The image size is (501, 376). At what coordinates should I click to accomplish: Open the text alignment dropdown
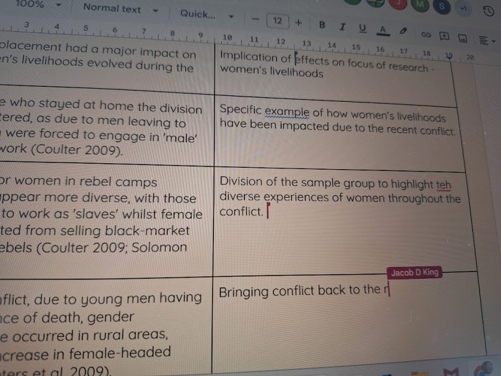[486, 40]
